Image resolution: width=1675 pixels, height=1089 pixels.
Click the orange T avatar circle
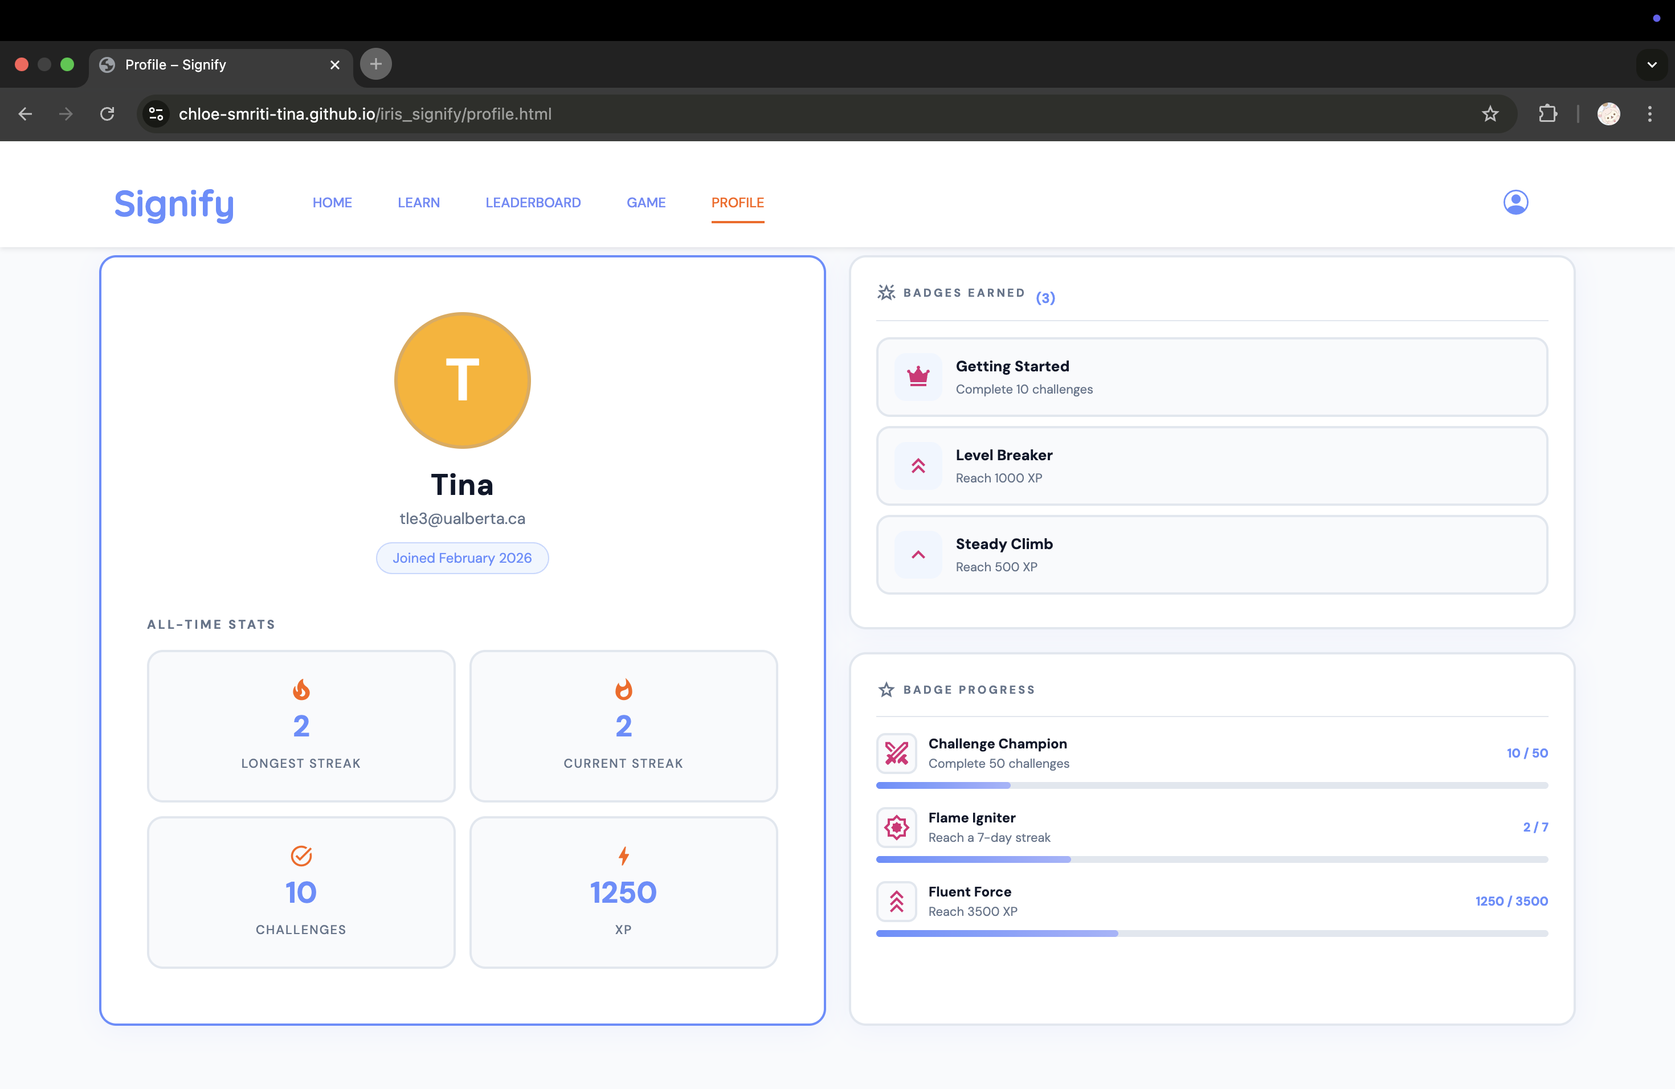(x=461, y=380)
